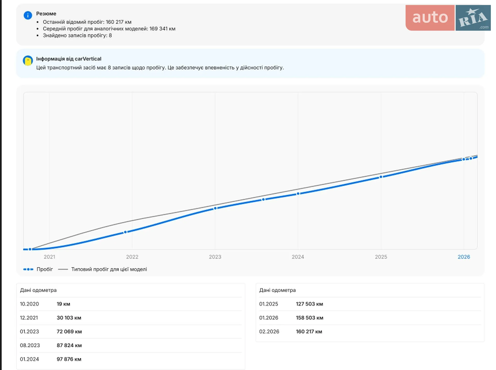Click the '160 217 км' table value
This screenshot has width=496, height=370.
309,332
